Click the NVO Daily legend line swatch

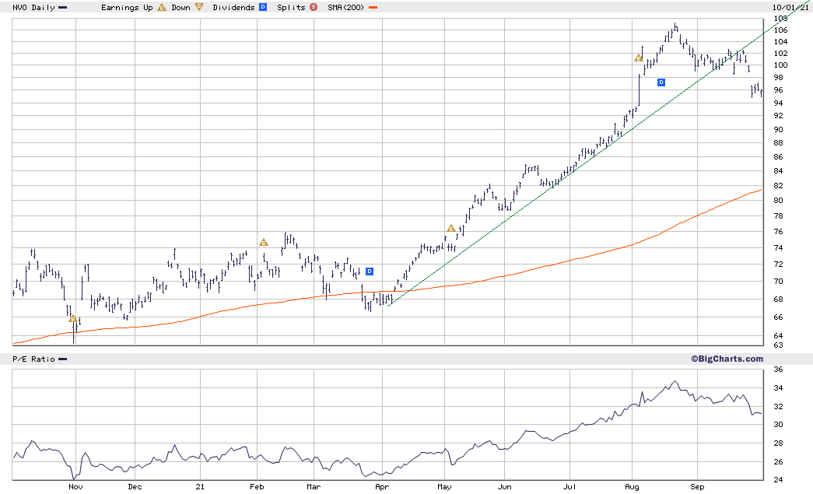coord(63,8)
